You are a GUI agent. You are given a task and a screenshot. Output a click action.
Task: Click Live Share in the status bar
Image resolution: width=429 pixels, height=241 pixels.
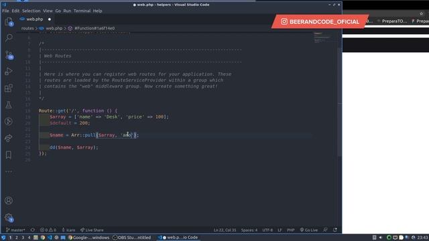[x=92, y=230]
